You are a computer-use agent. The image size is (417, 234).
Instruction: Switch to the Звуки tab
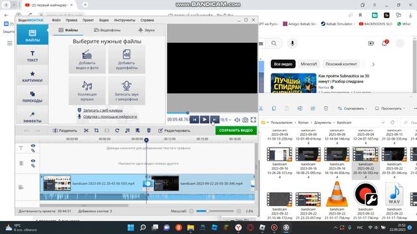tap(147, 30)
